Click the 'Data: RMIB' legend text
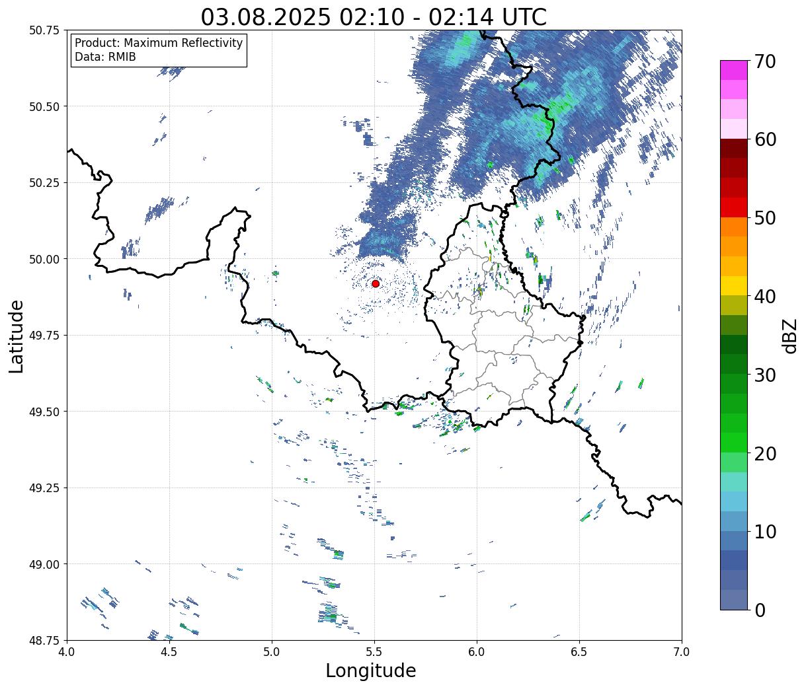The height and width of the screenshot is (687, 806). point(105,57)
